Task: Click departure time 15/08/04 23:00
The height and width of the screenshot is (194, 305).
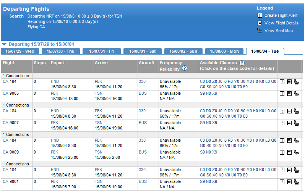Action: [65, 157]
